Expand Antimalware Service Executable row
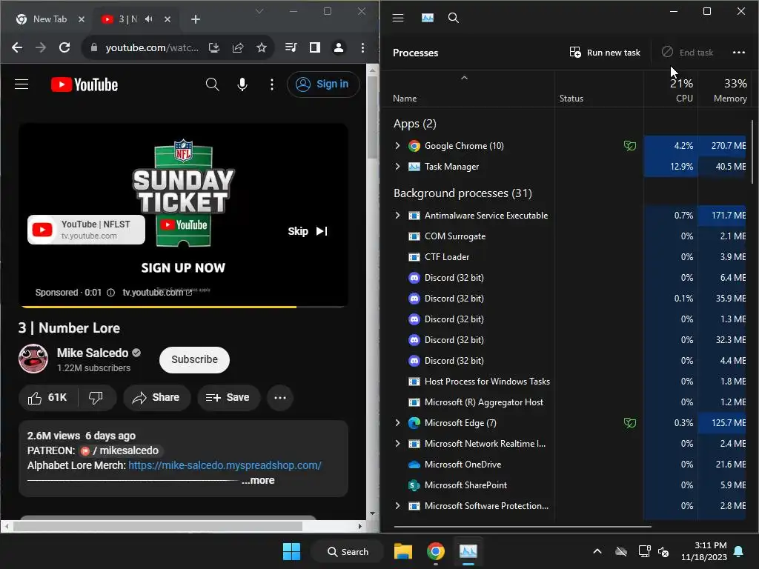Viewport: 759px width, 569px height. [397, 216]
